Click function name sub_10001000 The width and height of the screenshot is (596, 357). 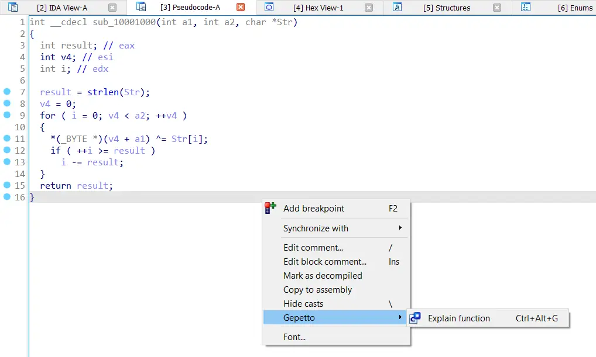(x=124, y=22)
